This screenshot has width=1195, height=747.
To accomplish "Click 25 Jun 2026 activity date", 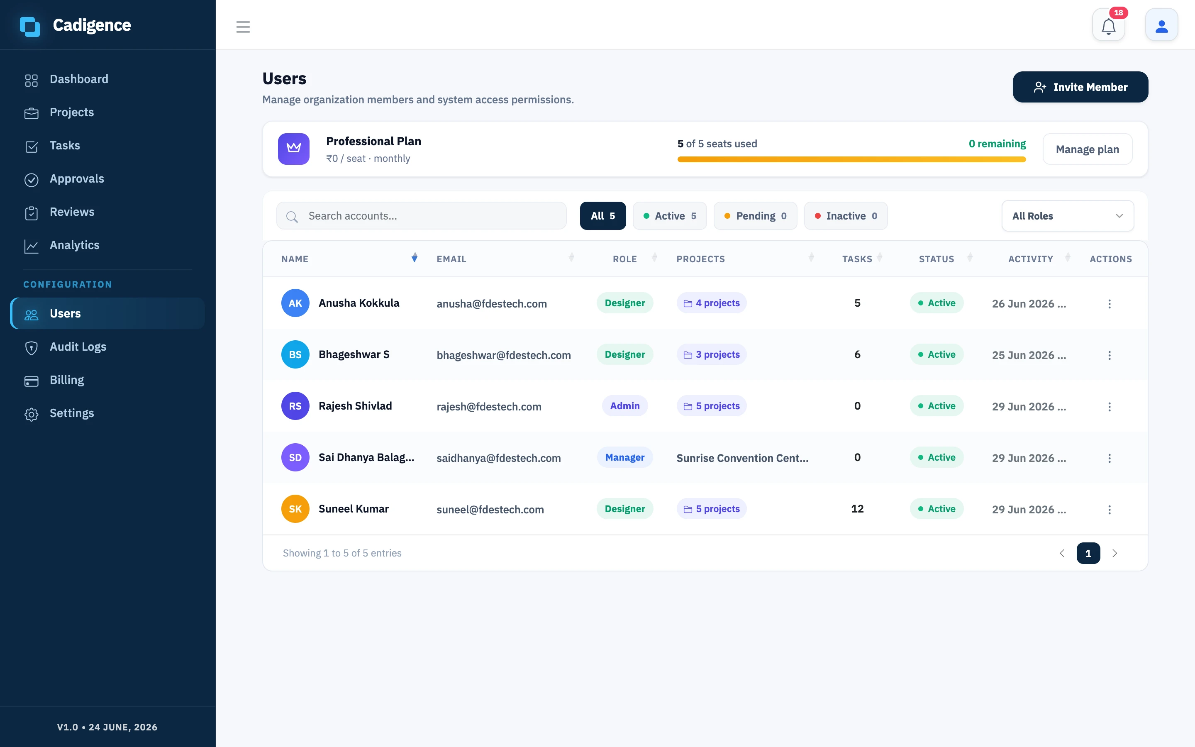I will tap(1029, 355).
